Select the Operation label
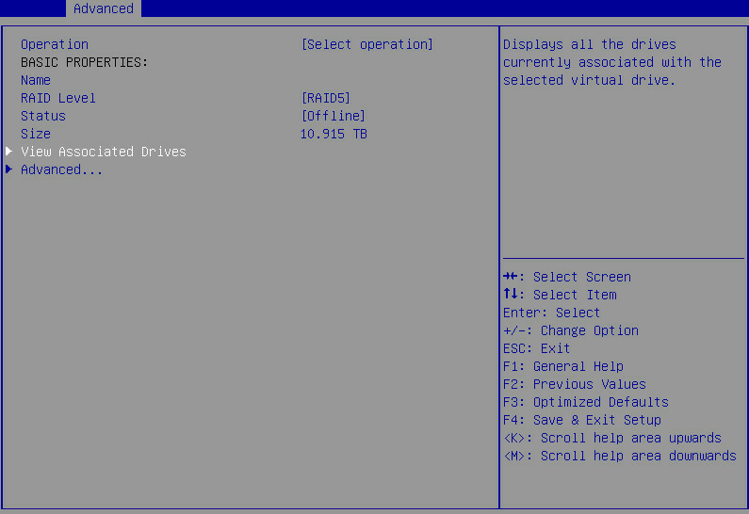The height and width of the screenshot is (514, 749). [x=55, y=44]
